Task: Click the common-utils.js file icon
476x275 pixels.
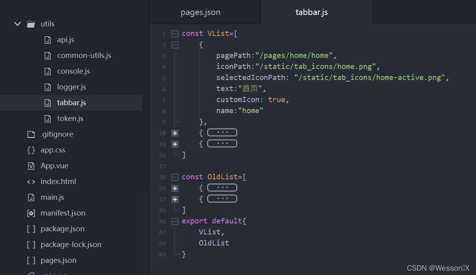Action: (x=48, y=56)
